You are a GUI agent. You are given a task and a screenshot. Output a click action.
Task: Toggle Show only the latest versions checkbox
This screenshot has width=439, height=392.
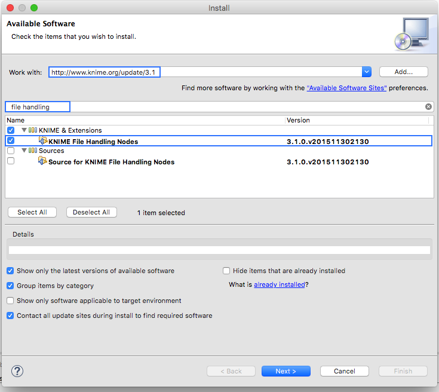pos(10,271)
